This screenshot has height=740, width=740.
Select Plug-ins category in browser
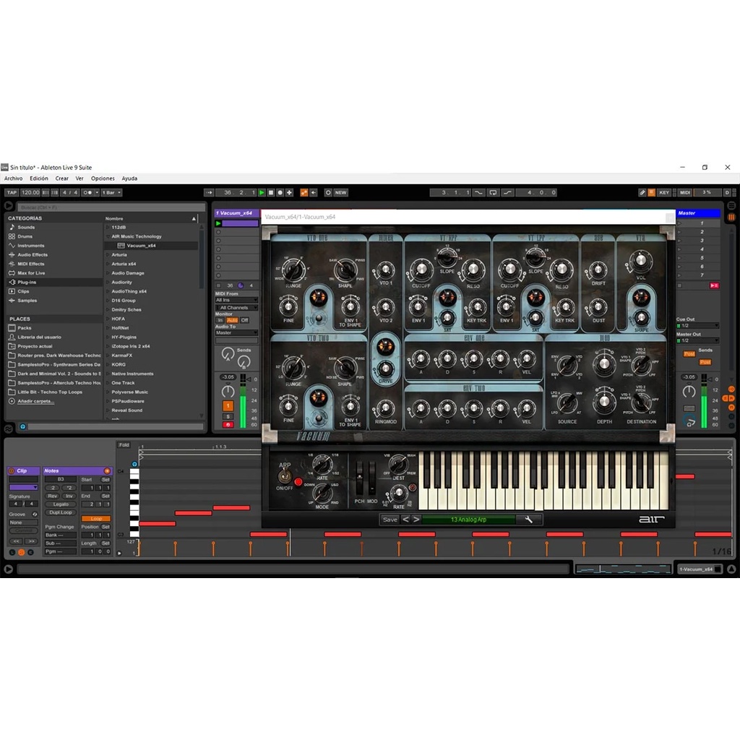(x=27, y=283)
